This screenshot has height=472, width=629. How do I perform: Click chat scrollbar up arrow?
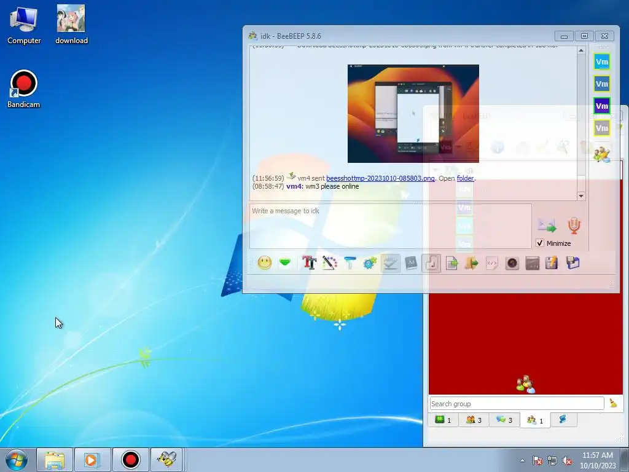point(581,50)
